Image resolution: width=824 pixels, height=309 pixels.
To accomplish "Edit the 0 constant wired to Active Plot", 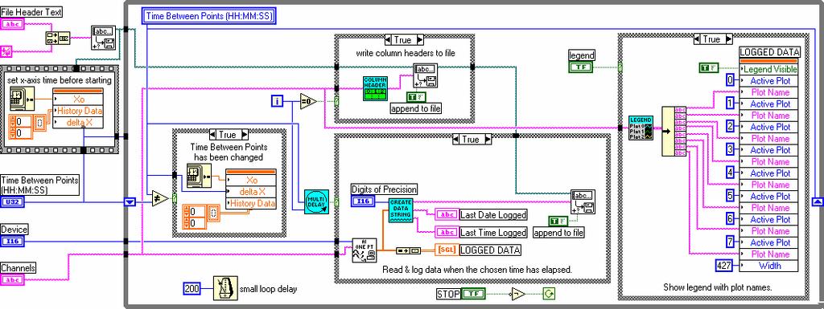I will pos(729,80).
